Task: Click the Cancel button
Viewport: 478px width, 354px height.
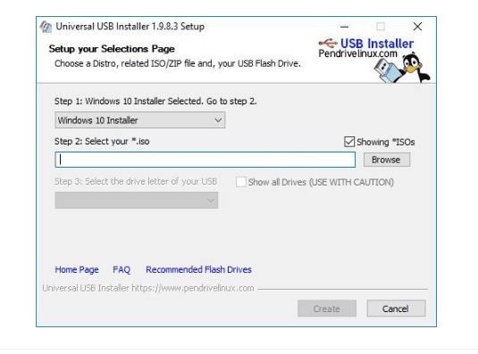Action: coord(396,309)
